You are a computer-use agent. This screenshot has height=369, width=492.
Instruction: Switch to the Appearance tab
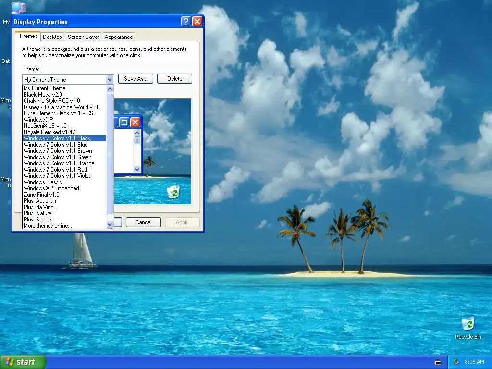point(119,37)
